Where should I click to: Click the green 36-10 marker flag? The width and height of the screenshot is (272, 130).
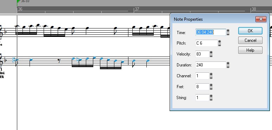(19, 1)
